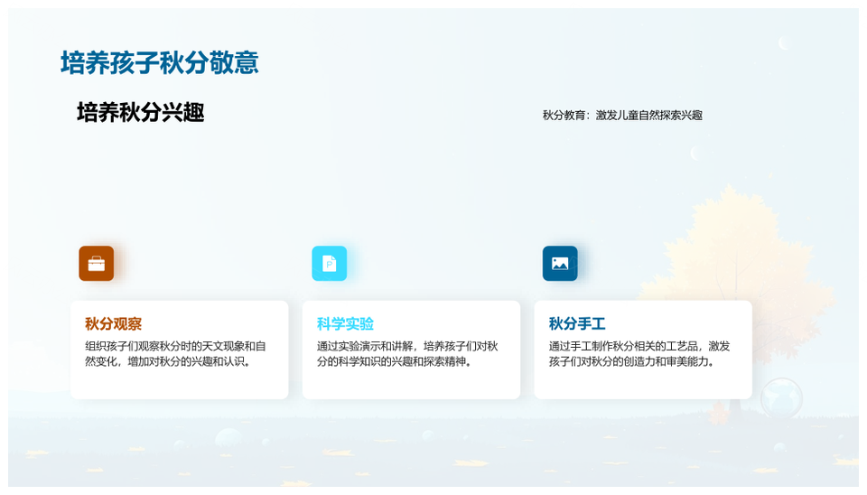Click the orange briefcase icon
The width and height of the screenshot is (867, 495).
96,264
